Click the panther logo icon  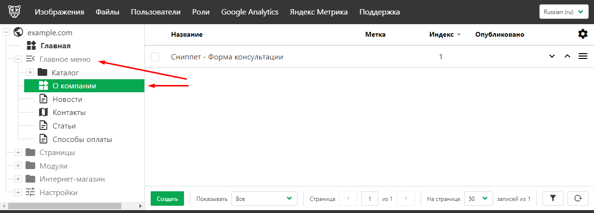point(14,12)
